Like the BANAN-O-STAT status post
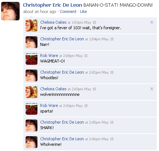Image resolution: width=159 pixels, height=151 pixels. tap(83, 11)
